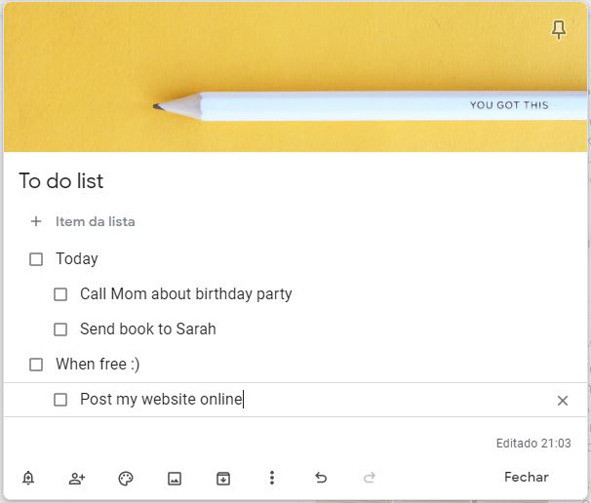Undo the last edit
The image size is (591, 503).
[321, 478]
